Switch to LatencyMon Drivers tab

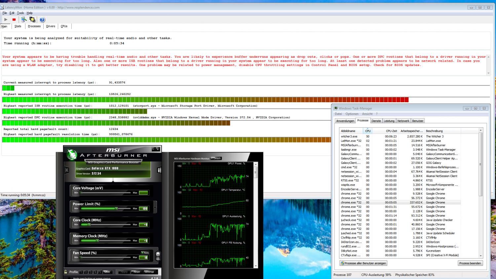point(51,26)
